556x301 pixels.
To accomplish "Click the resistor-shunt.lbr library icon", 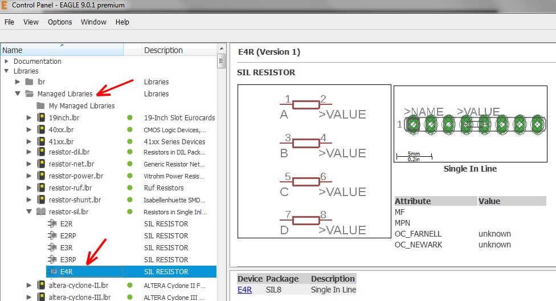I will (x=41, y=200).
